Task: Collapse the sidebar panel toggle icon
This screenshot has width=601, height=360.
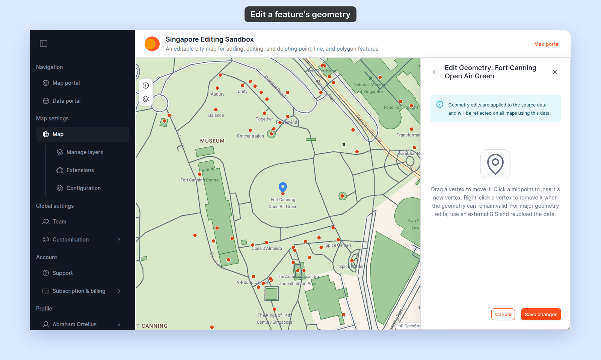Action: pos(44,43)
